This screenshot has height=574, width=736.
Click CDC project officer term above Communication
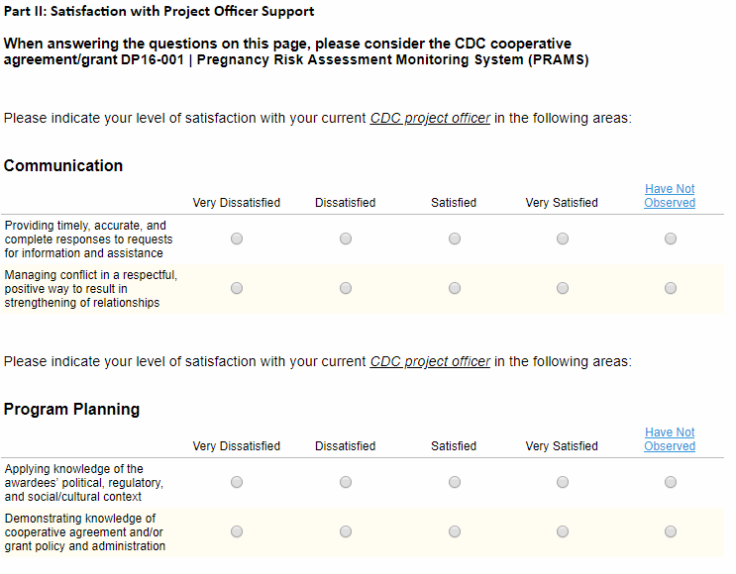[430, 119]
